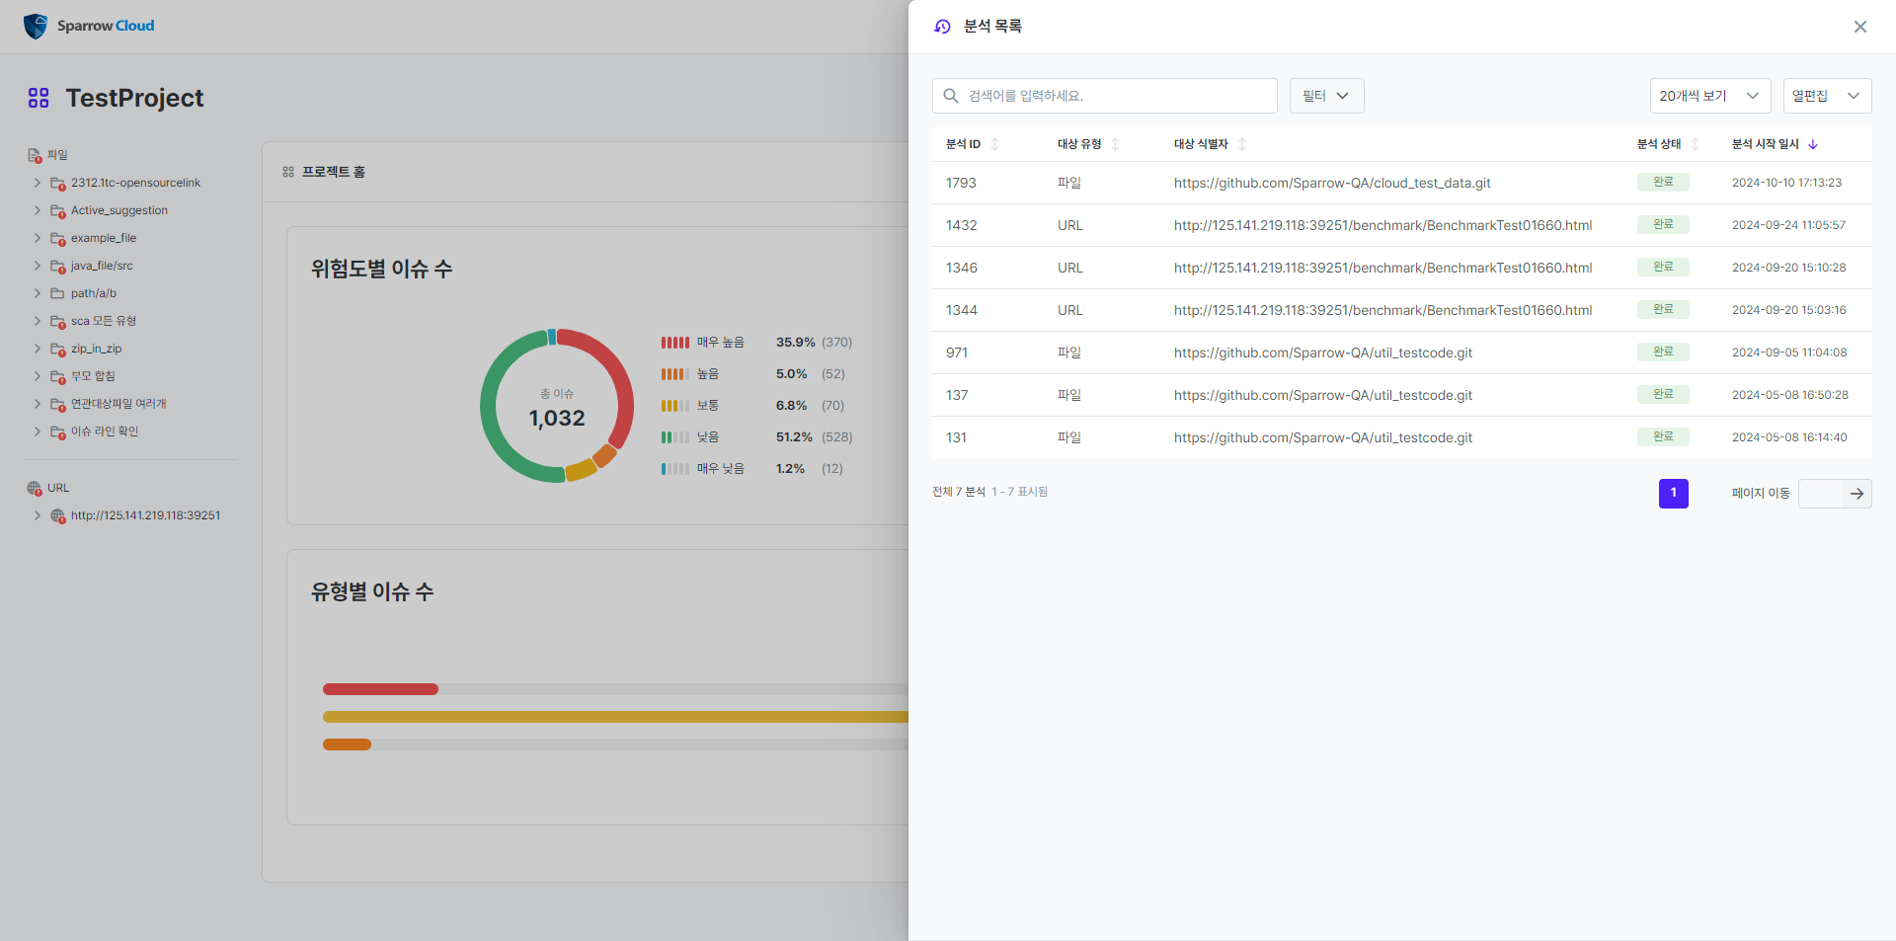
Task: Click 완료 status badge for analysis 1793
Action: pyautogui.click(x=1663, y=182)
